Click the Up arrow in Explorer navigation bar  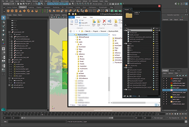point(79,31)
